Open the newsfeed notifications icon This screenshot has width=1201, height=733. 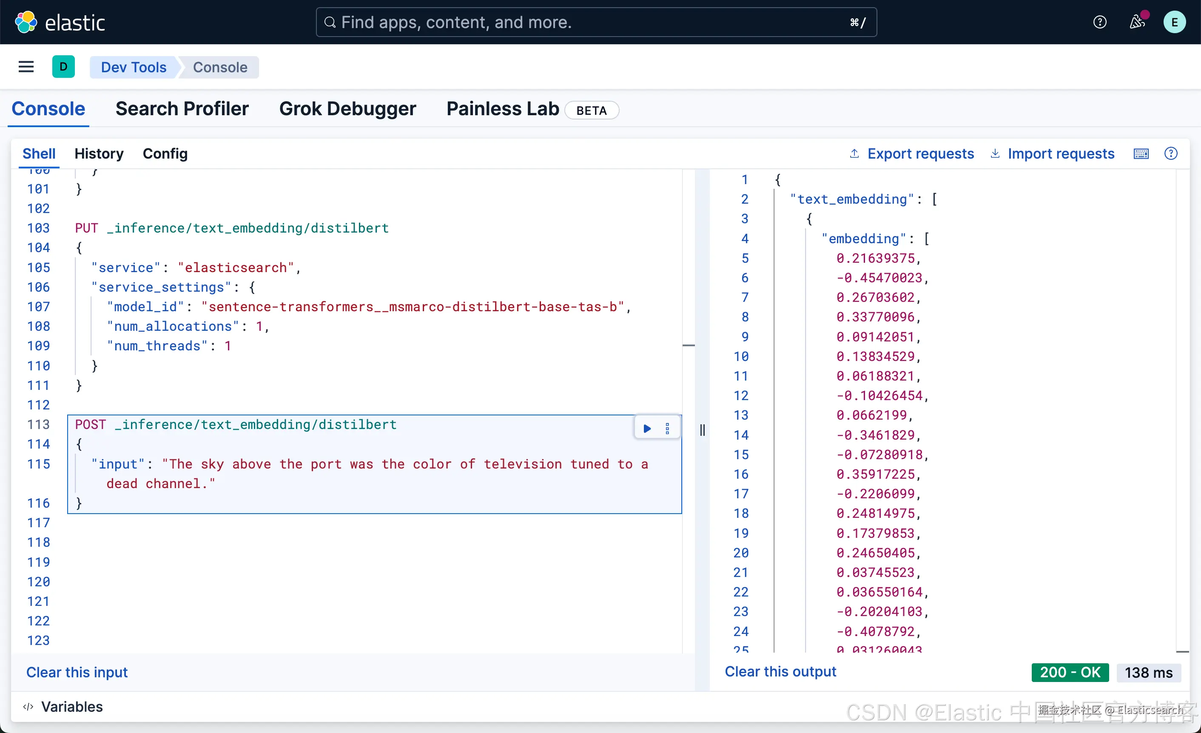[1137, 22]
